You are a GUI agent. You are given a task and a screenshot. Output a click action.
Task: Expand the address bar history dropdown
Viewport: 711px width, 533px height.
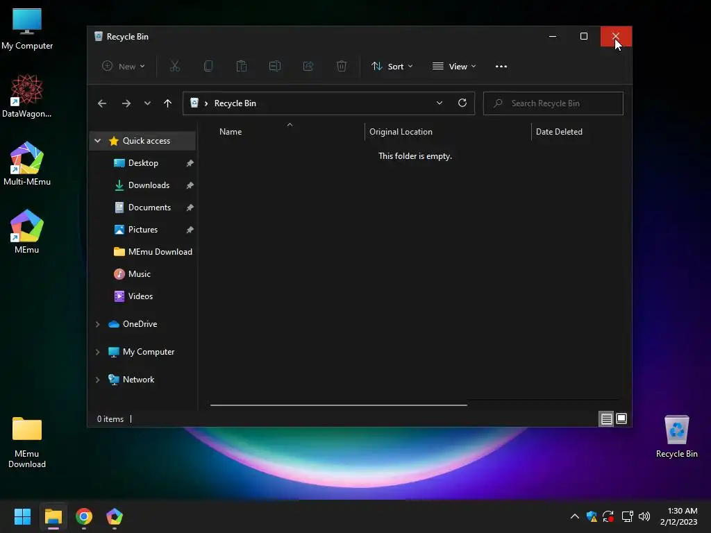coord(440,103)
